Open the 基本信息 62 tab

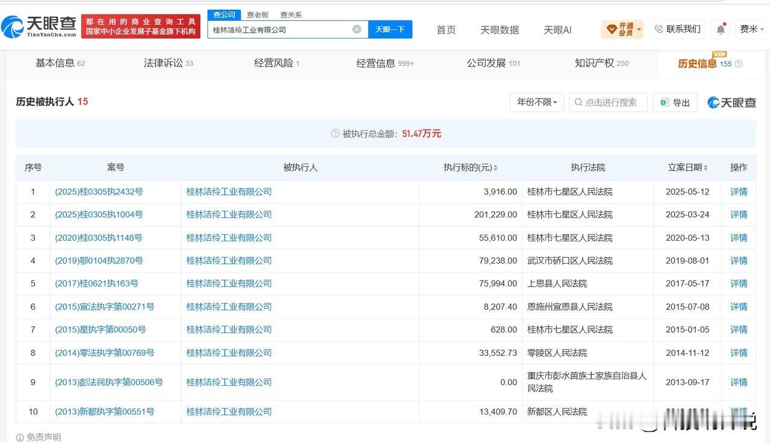click(x=60, y=63)
